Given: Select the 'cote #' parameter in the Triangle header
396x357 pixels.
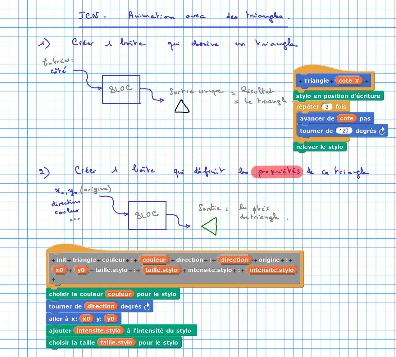Looking at the screenshot, I should [349, 81].
